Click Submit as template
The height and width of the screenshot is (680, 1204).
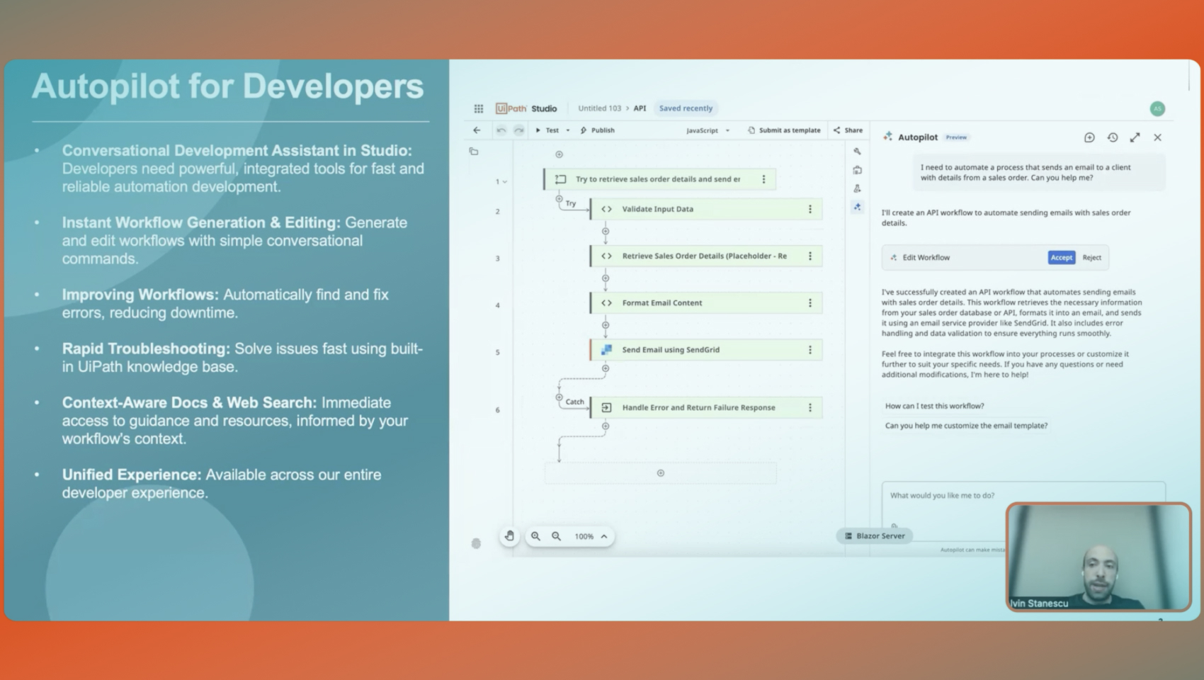(784, 130)
